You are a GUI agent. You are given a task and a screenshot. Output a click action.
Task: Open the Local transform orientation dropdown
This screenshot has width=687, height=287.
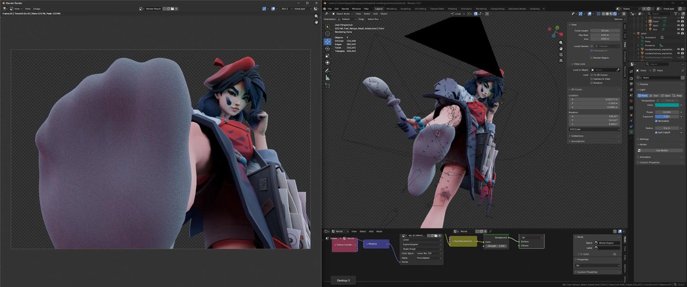pyautogui.click(x=459, y=14)
